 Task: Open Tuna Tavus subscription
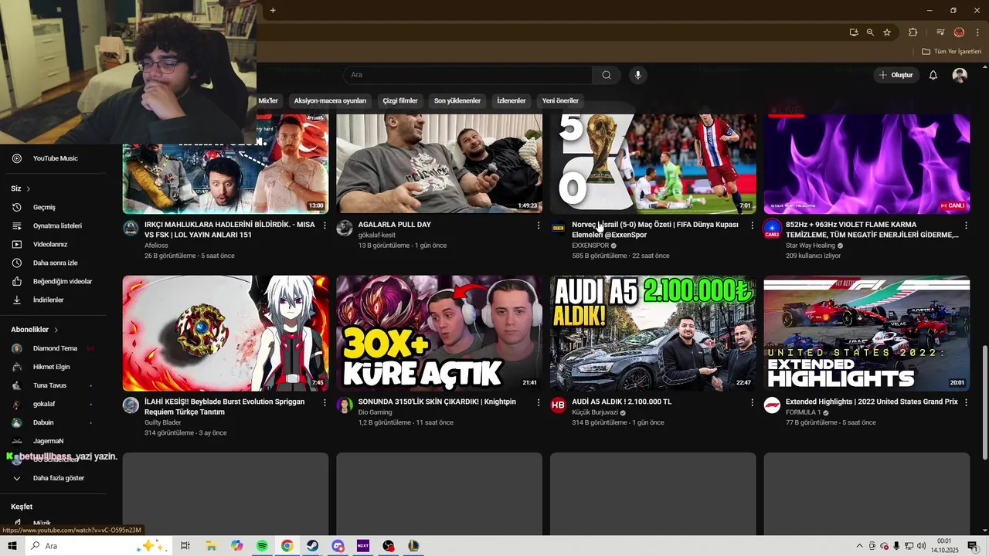click(x=49, y=385)
